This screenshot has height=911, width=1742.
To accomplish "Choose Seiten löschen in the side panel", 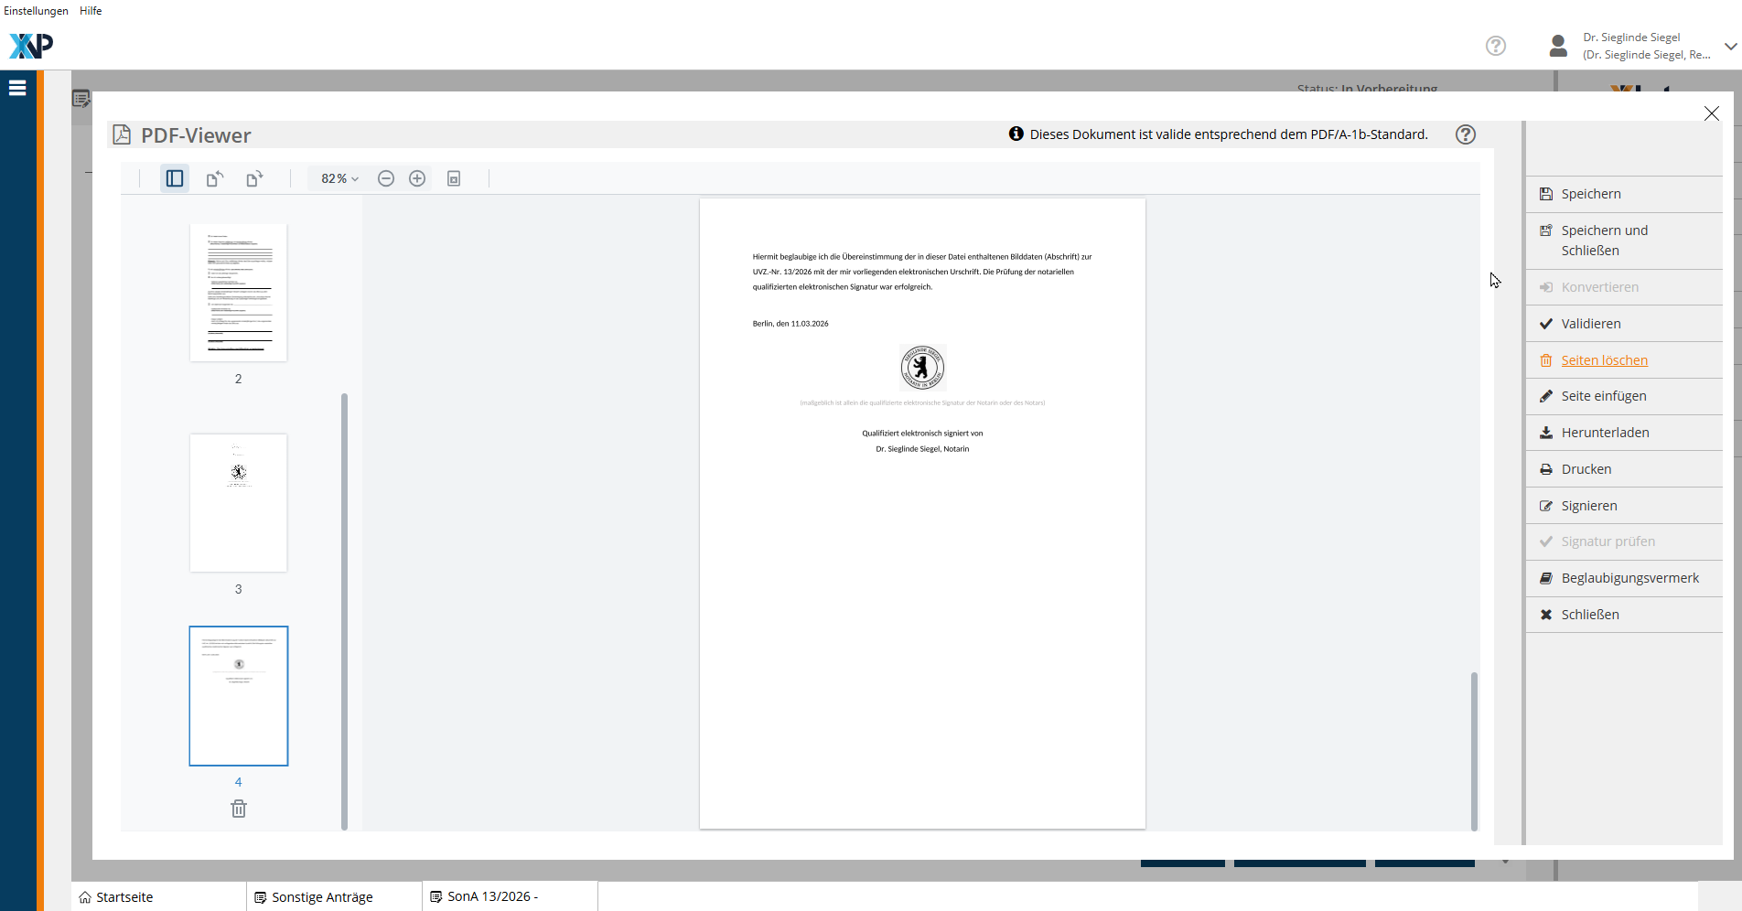I will click(x=1604, y=360).
